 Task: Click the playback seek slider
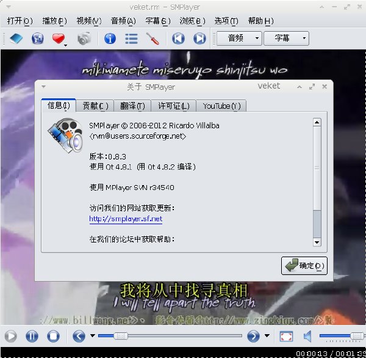[x=170, y=336]
